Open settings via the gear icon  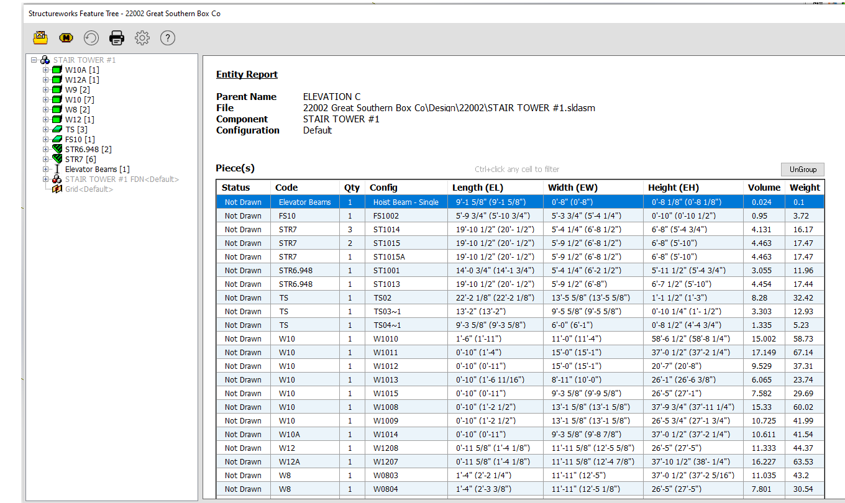click(x=142, y=38)
